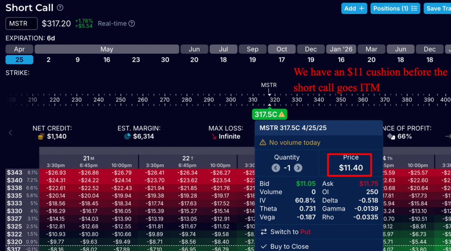Click the Switch to Put swap arrows icon
The width and height of the screenshot is (451, 251).
264,232
